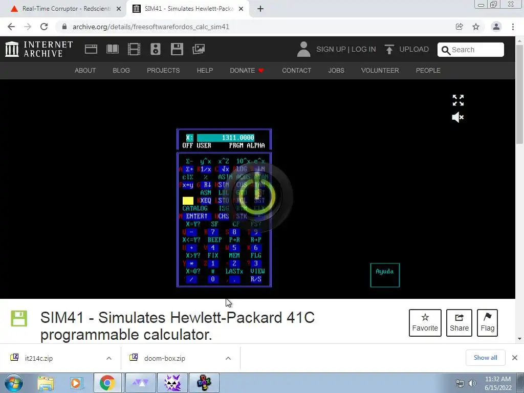Viewport: 524px width, 393px height.
Task: Close the SIM41 tab
Action: [x=241, y=9]
